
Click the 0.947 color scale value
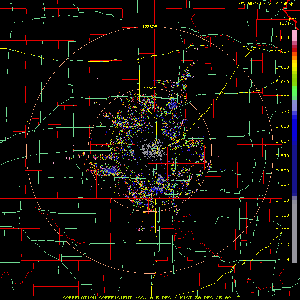tap(282, 52)
